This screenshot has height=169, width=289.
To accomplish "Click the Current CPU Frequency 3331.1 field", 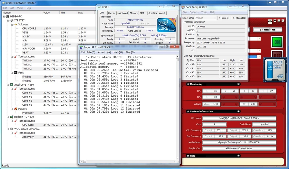I will click(214, 130).
